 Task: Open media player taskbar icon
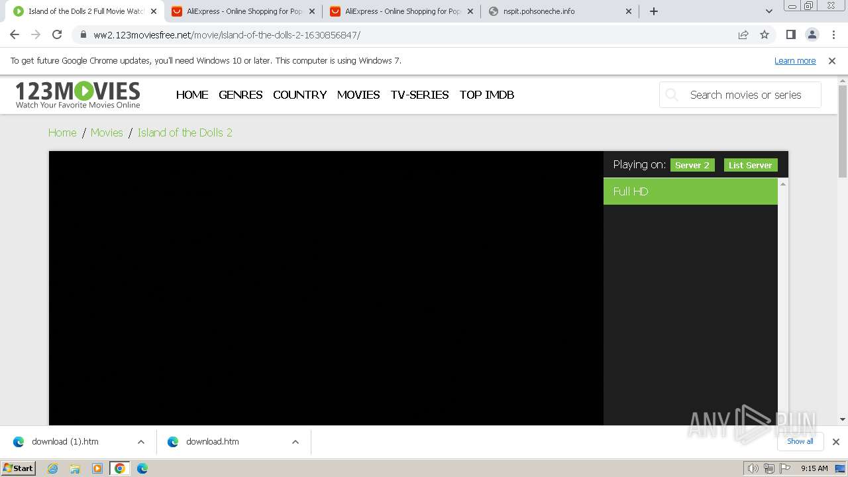click(97, 468)
